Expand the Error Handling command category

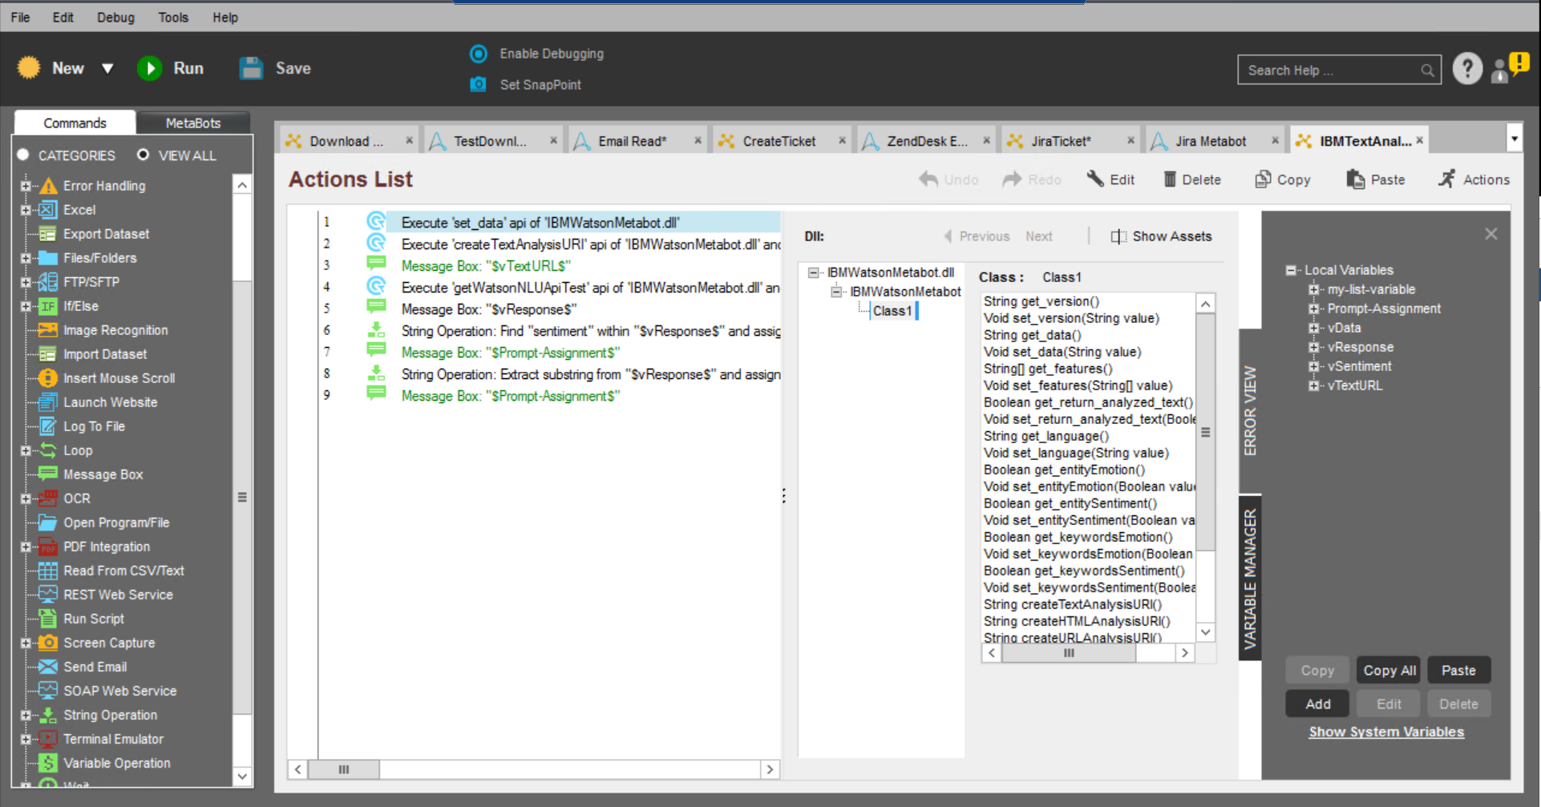[x=26, y=186]
